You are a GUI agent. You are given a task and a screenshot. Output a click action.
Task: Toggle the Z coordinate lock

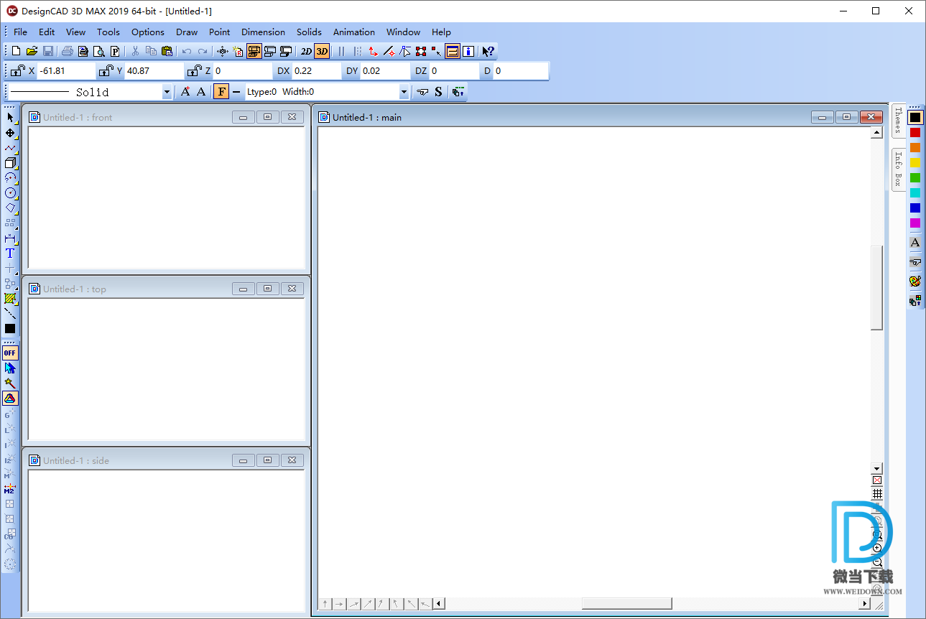(194, 70)
